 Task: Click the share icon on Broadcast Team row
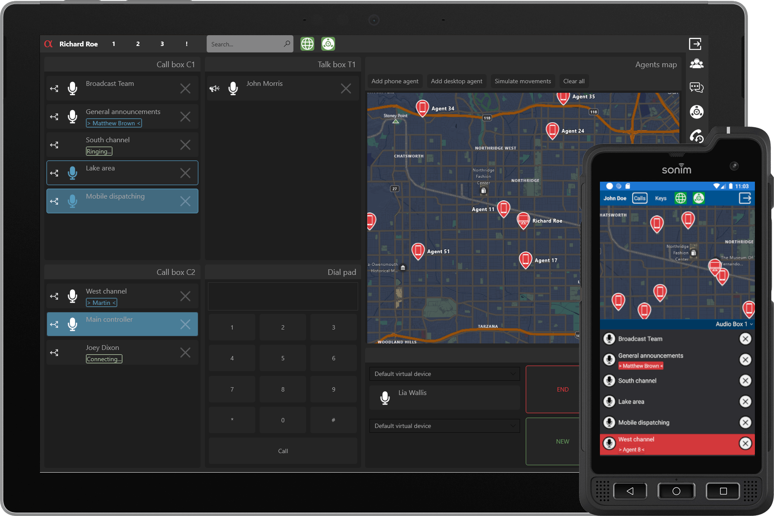pyautogui.click(x=54, y=88)
